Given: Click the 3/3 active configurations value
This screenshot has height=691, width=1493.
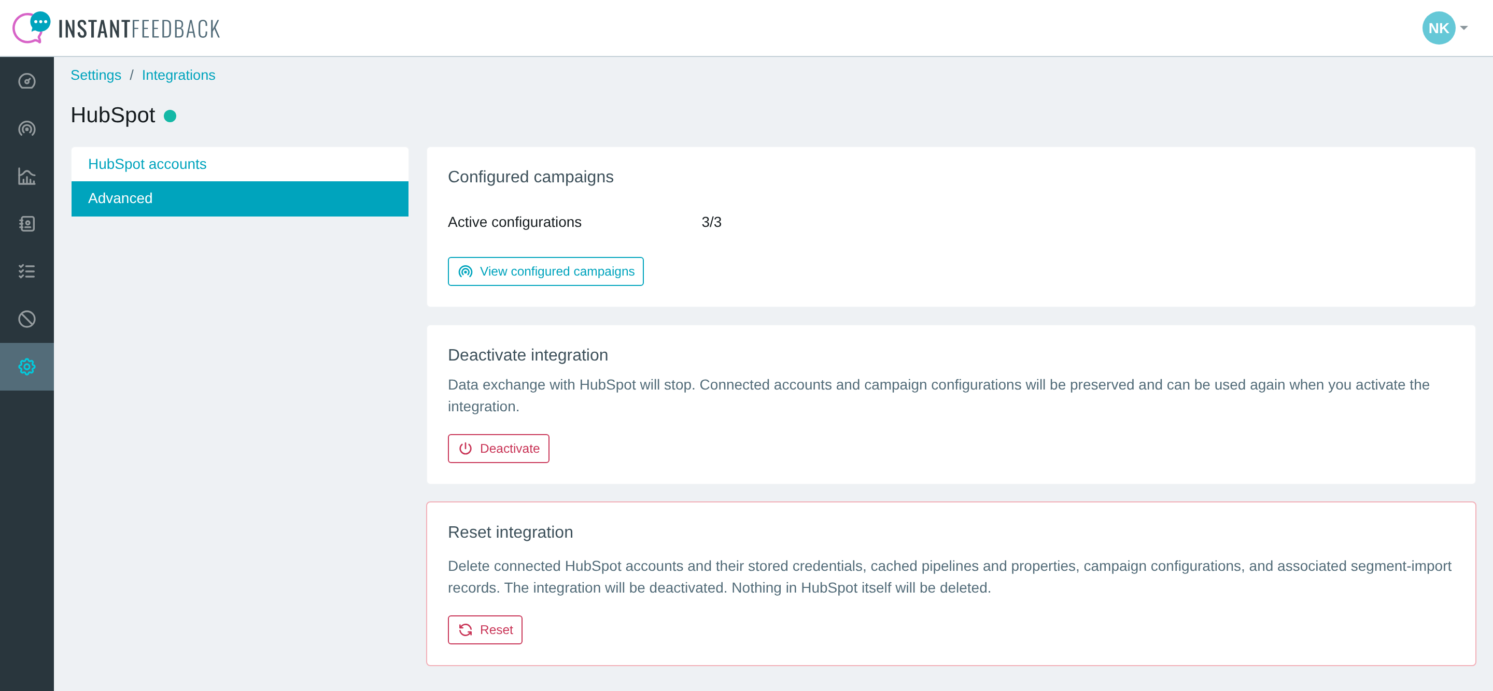Looking at the screenshot, I should pos(711,222).
